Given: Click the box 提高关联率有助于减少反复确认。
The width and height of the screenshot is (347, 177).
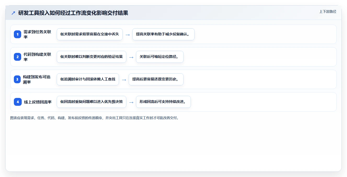Looking at the screenshot, I should pyautogui.click(x=163, y=34).
